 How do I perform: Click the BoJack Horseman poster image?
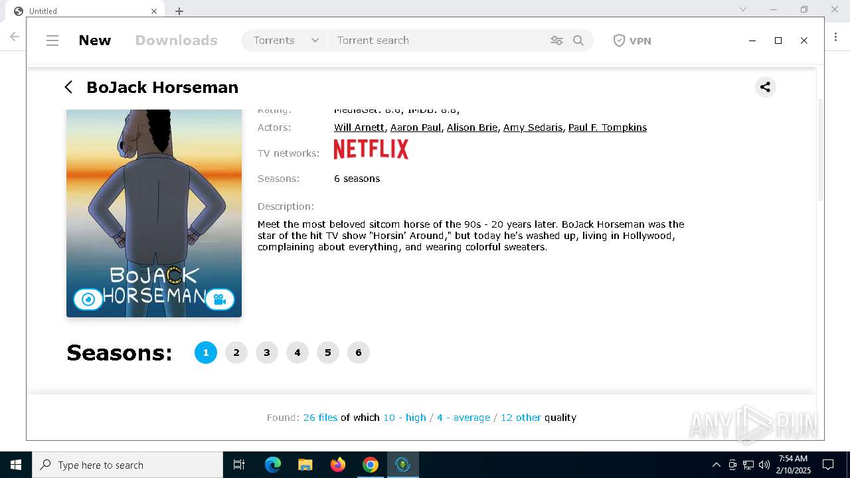pos(154,213)
